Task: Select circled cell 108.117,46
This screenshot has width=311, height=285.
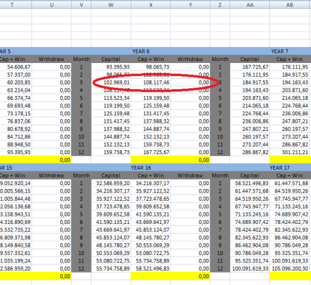Action: click(x=151, y=82)
